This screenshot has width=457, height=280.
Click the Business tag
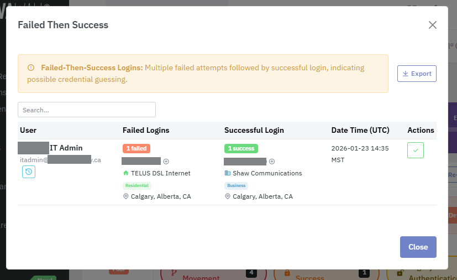tap(236, 185)
